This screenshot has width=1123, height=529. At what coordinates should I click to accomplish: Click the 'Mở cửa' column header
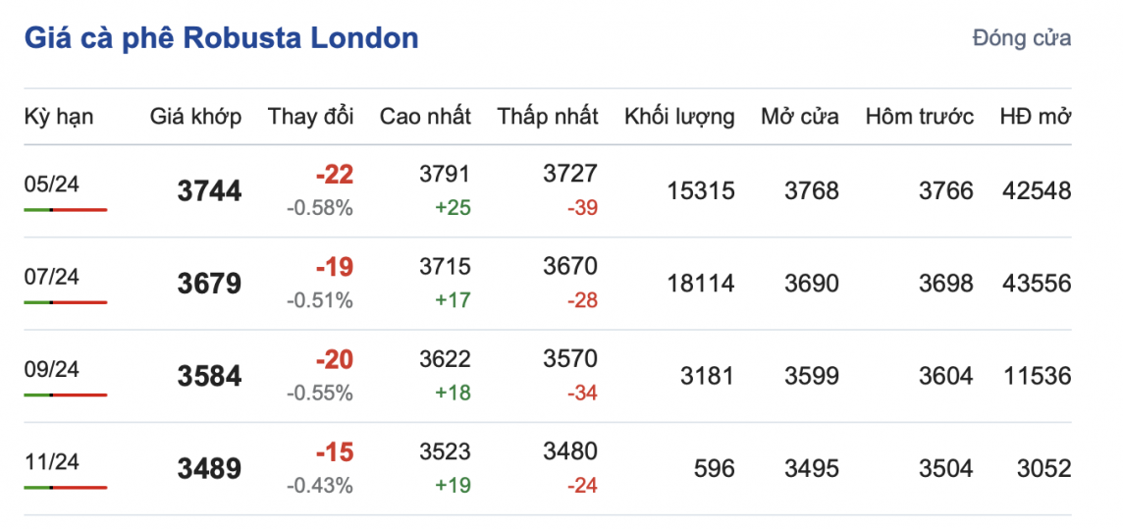799,117
